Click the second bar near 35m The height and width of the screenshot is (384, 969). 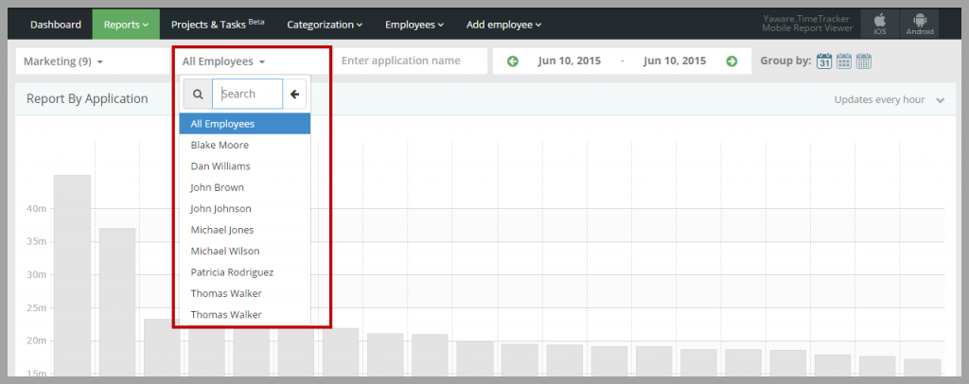coord(117,302)
